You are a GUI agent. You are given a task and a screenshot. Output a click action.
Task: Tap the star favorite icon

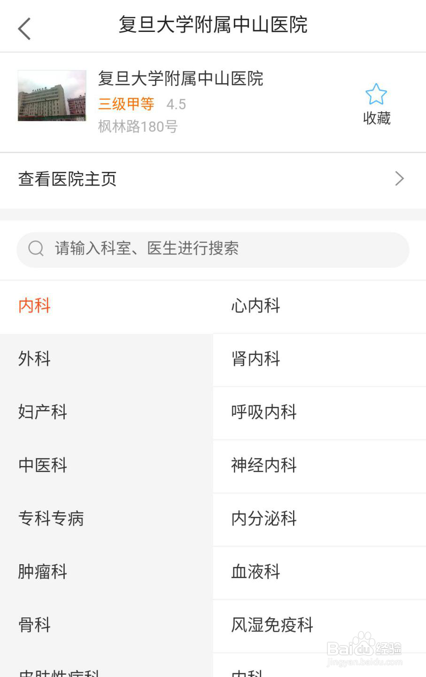376,94
